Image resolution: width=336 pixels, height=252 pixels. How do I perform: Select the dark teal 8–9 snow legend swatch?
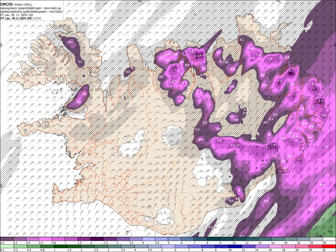[x=213, y=239]
